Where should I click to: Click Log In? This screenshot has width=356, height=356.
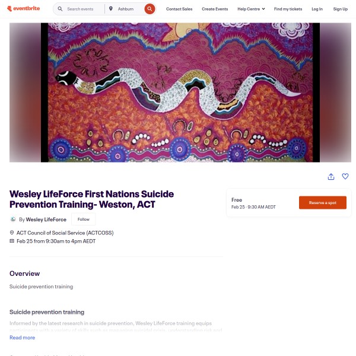click(317, 9)
